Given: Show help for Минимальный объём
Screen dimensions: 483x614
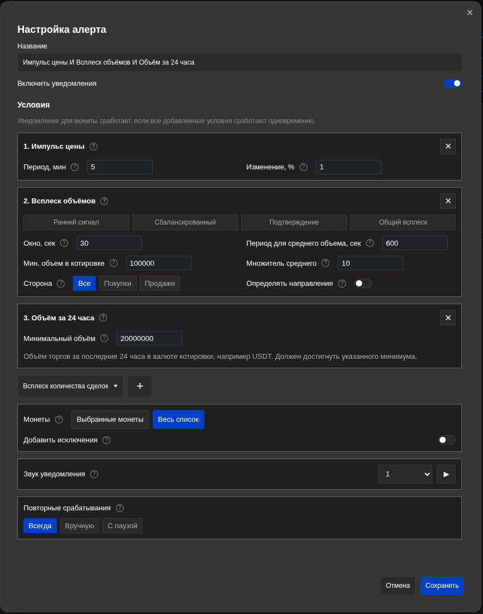Looking at the screenshot, I should 104,338.
